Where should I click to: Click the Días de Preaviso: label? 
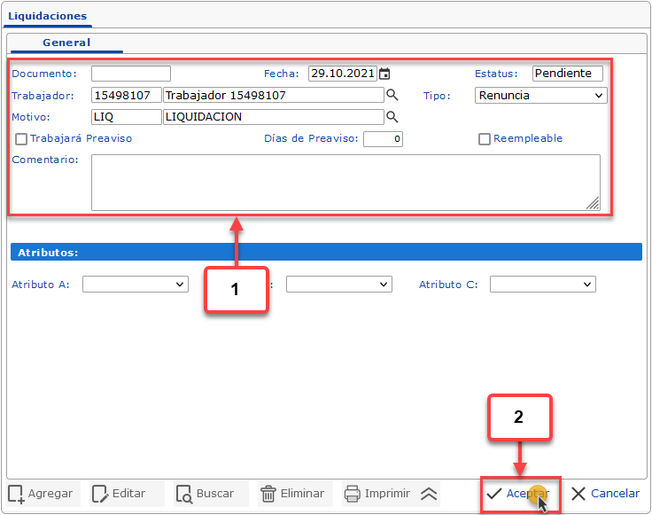pyautogui.click(x=311, y=138)
